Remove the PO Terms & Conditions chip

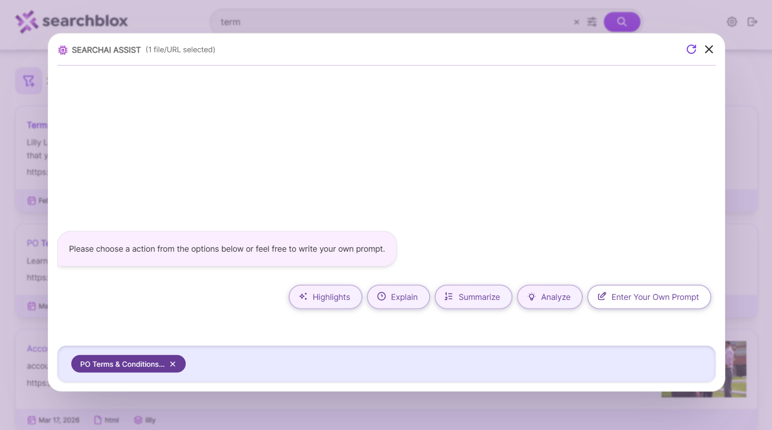coord(173,364)
